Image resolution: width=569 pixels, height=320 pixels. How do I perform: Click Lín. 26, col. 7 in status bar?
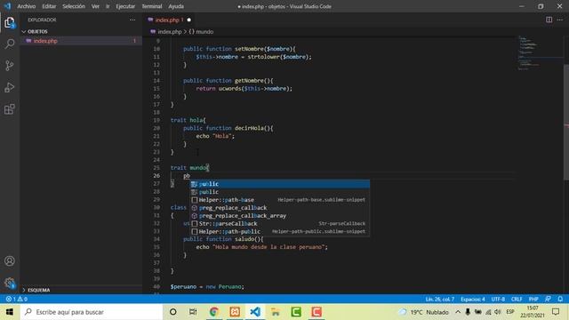(440, 299)
